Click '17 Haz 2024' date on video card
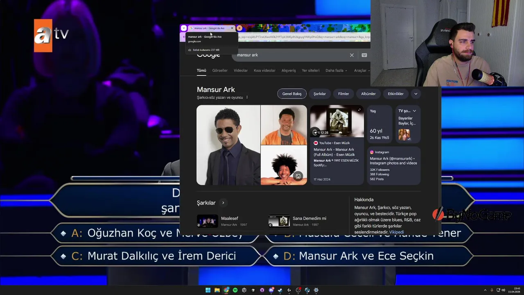Image resolution: width=524 pixels, height=295 pixels. click(x=322, y=179)
